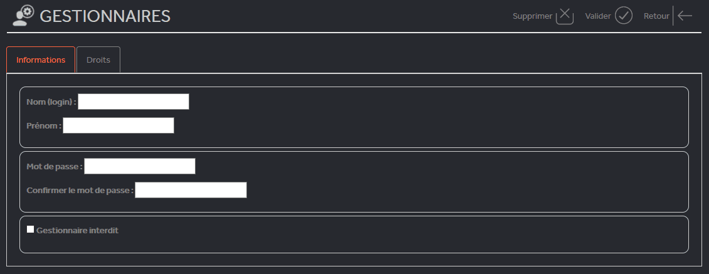Image resolution: width=709 pixels, height=274 pixels.
Task: Click the Supprimer X icon
Action: pyautogui.click(x=565, y=16)
